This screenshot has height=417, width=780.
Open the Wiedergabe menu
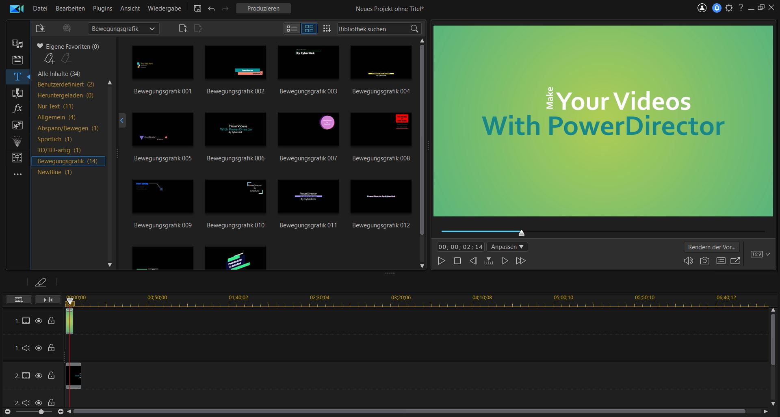(x=165, y=8)
